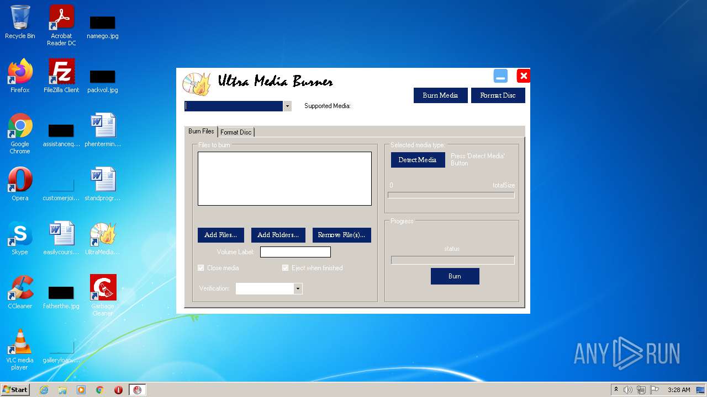The height and width of the screenshot is (397, 707).
Task: Switch to Burn Files tab
Action: pyautogui.click(x=201, y=131)
